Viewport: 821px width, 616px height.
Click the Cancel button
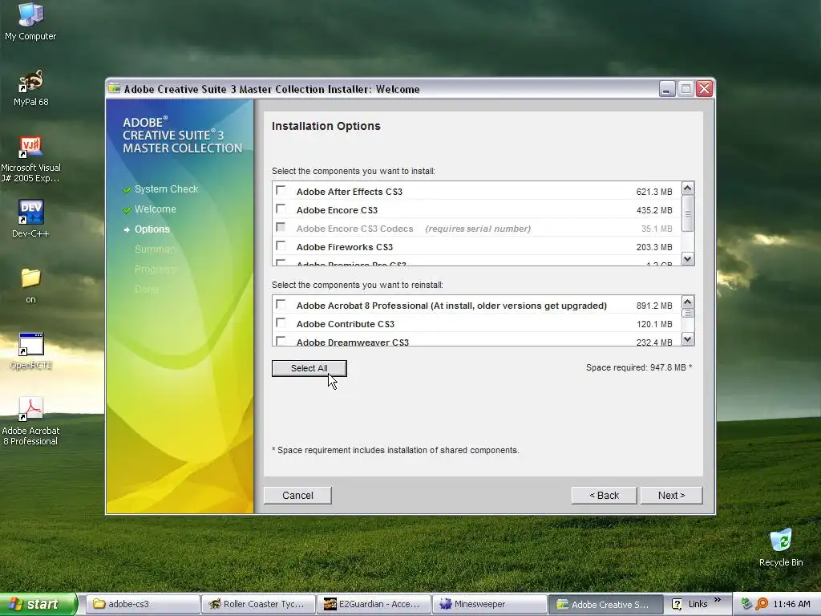(297, 496)
